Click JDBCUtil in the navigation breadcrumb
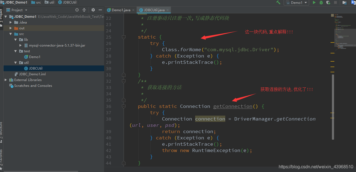The height and width of the screenshot is (172, 356). tap(67, 2)
